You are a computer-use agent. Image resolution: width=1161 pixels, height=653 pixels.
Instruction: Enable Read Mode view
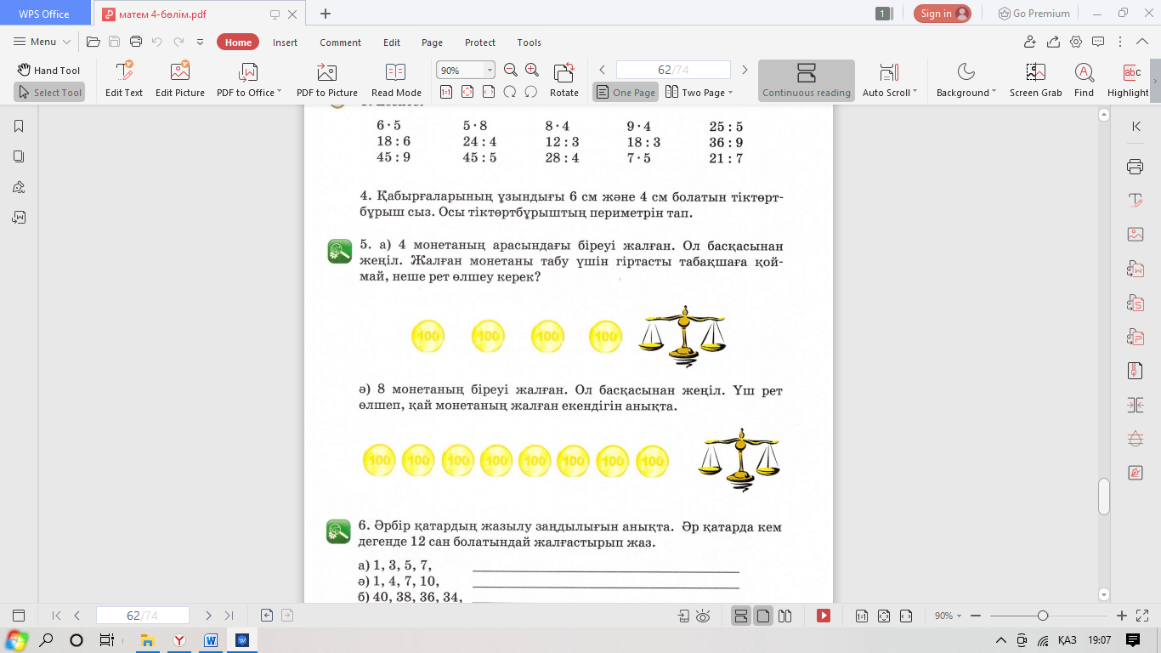[x=396, y=72]
